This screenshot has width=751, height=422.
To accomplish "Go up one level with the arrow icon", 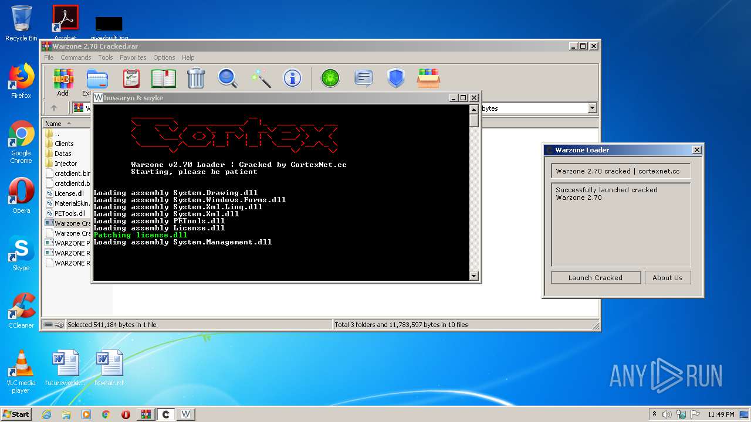I will point(54,108).
